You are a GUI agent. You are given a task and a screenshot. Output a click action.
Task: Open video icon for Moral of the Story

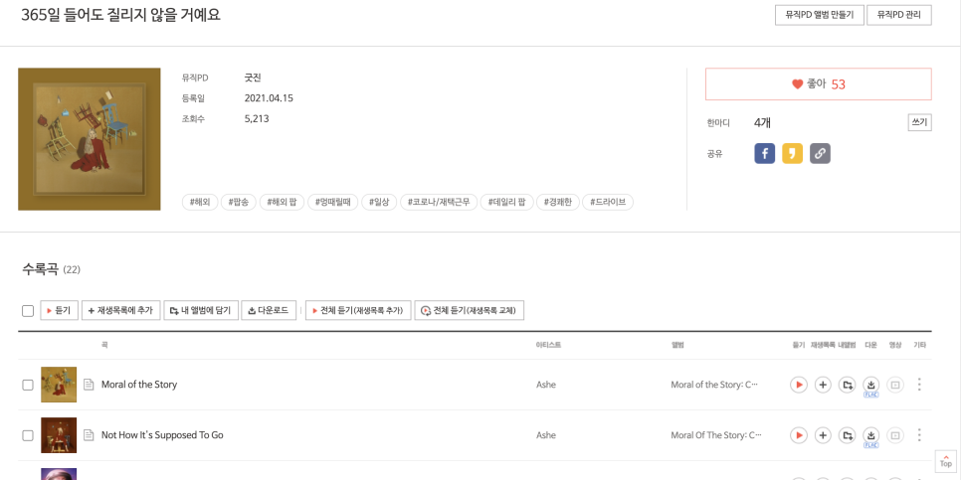[895, 385]
